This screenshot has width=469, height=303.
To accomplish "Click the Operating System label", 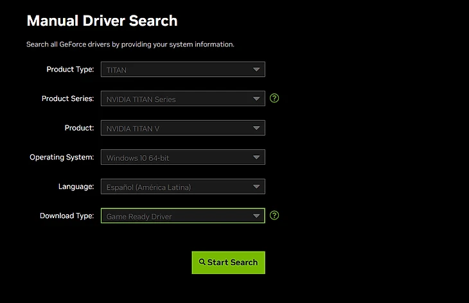I will [x=62, y=157].
